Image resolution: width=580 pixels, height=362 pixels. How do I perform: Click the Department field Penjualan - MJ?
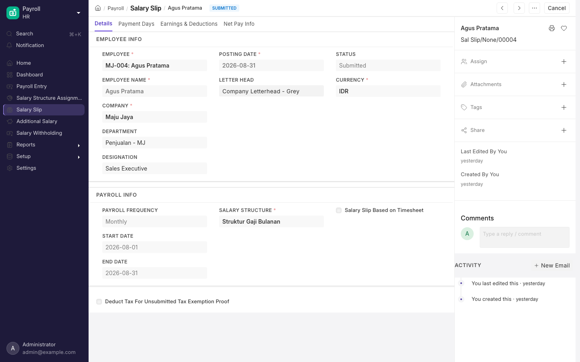155,143
